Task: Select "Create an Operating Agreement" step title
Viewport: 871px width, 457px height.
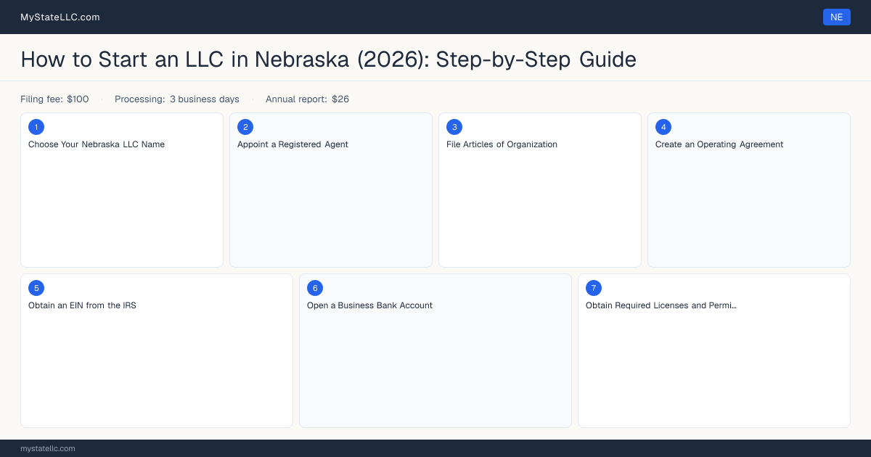Action: point(719,144)
